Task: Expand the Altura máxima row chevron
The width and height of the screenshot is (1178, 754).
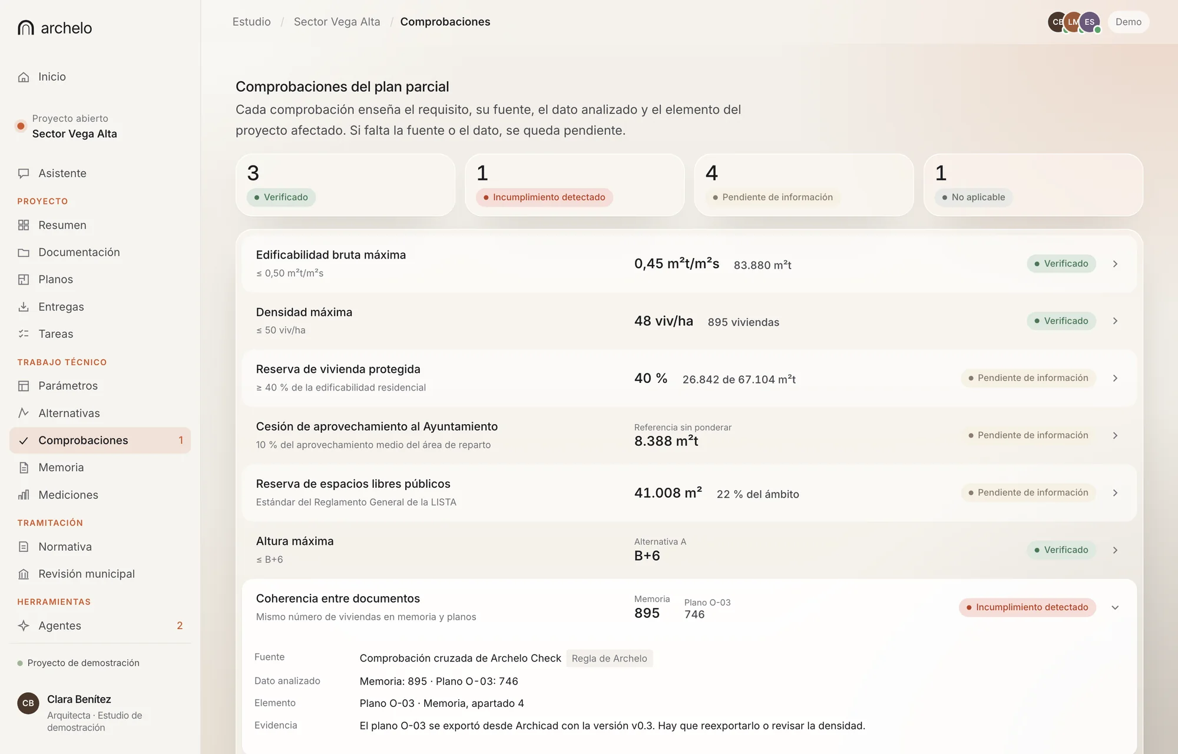Action: pyautogui.click(x=1115, y=550)
